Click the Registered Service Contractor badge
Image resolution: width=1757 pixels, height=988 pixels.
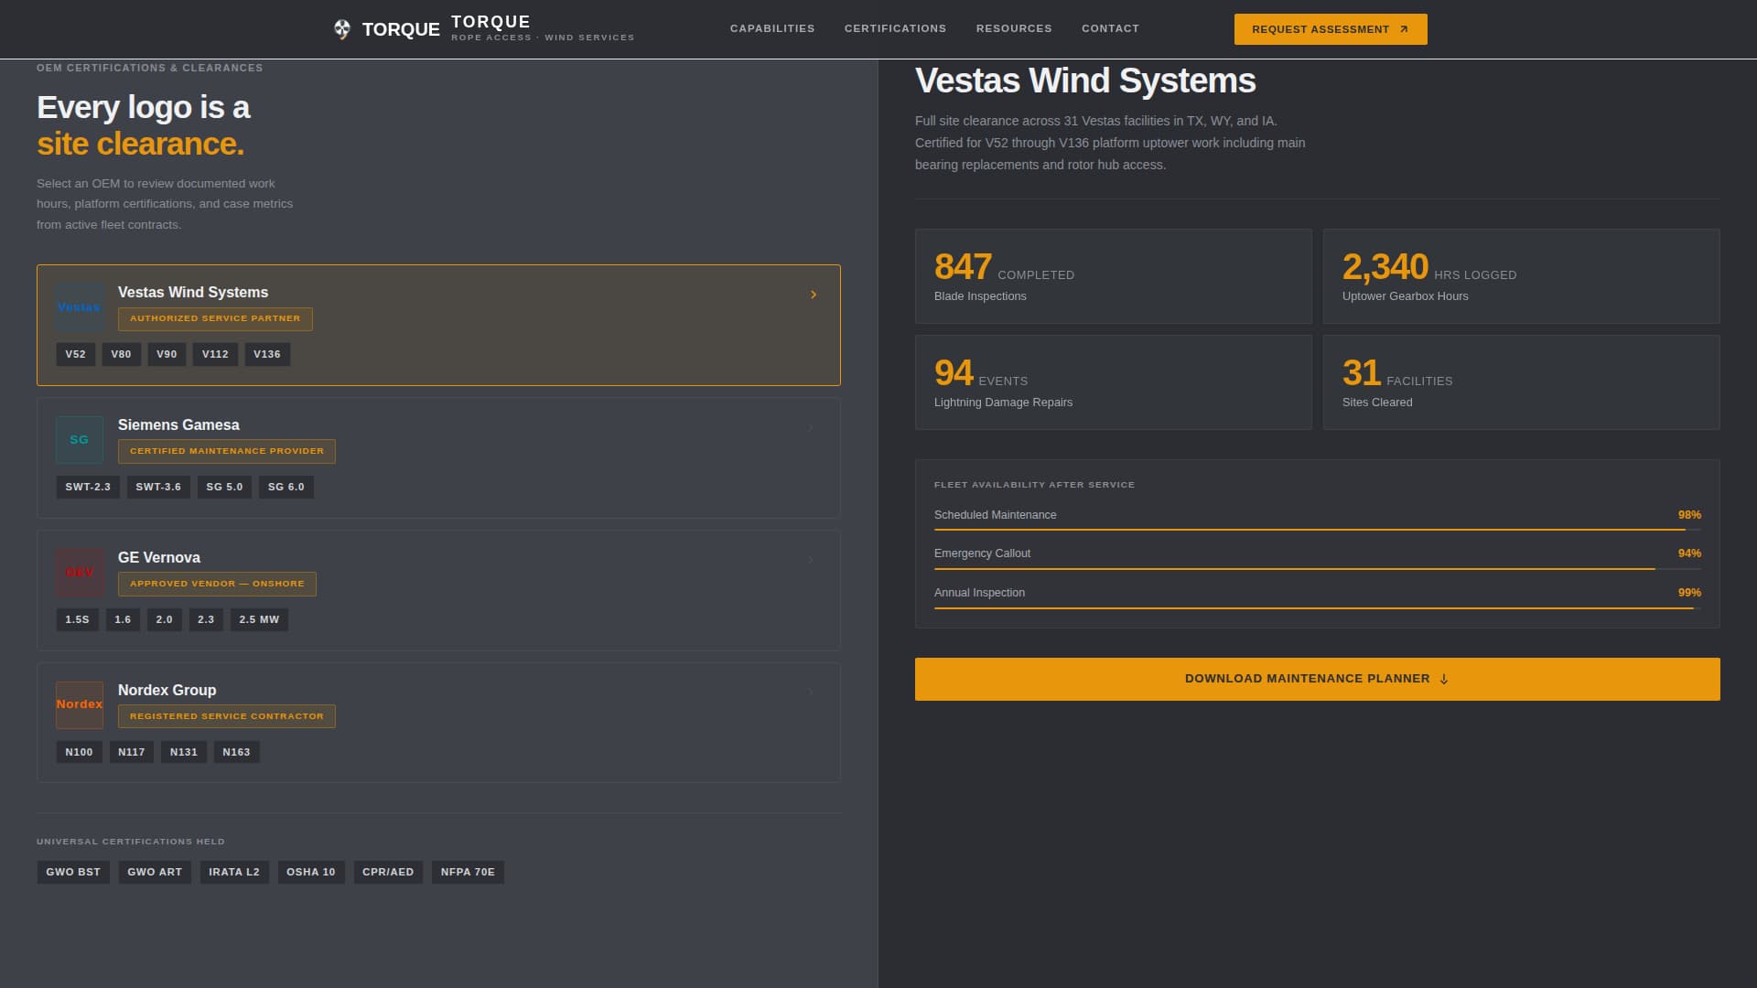(227, 717)
